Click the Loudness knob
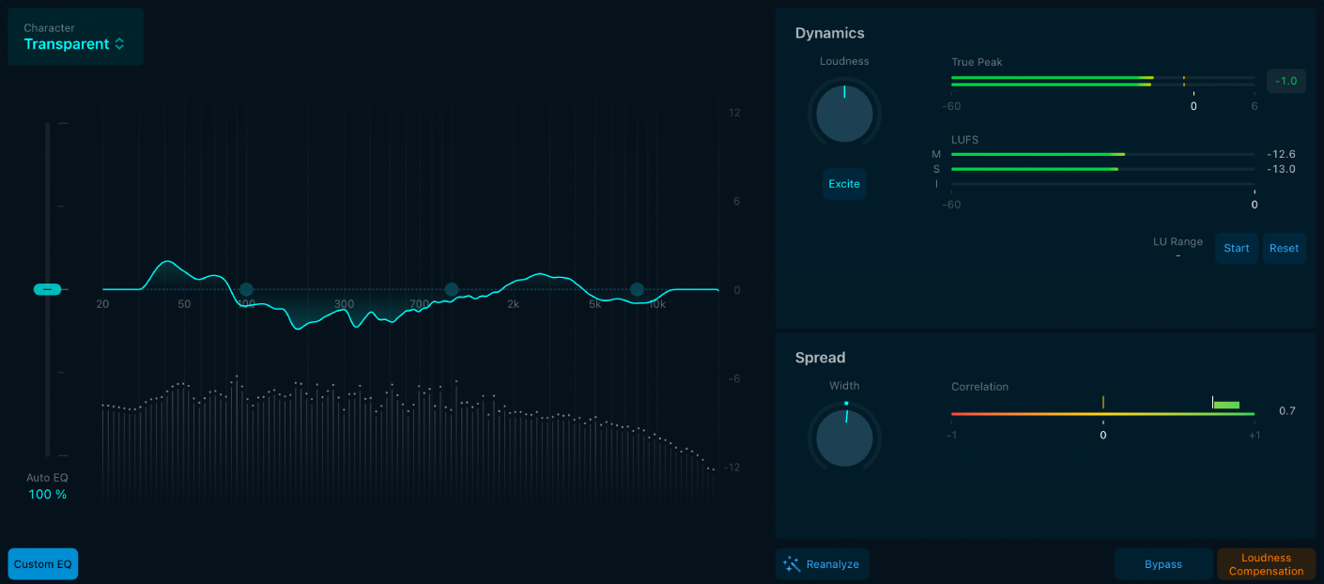 click(x=844, y=114)
